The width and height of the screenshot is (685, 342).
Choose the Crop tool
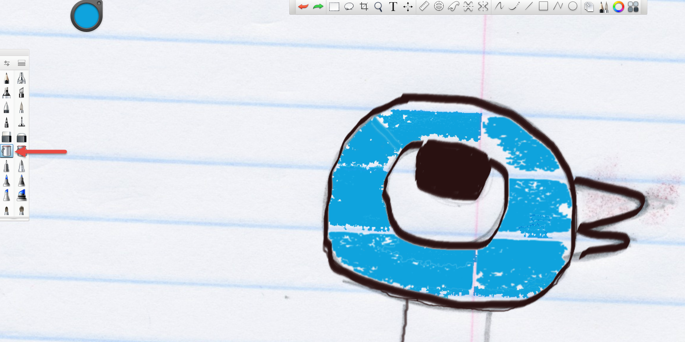[364, 7]
